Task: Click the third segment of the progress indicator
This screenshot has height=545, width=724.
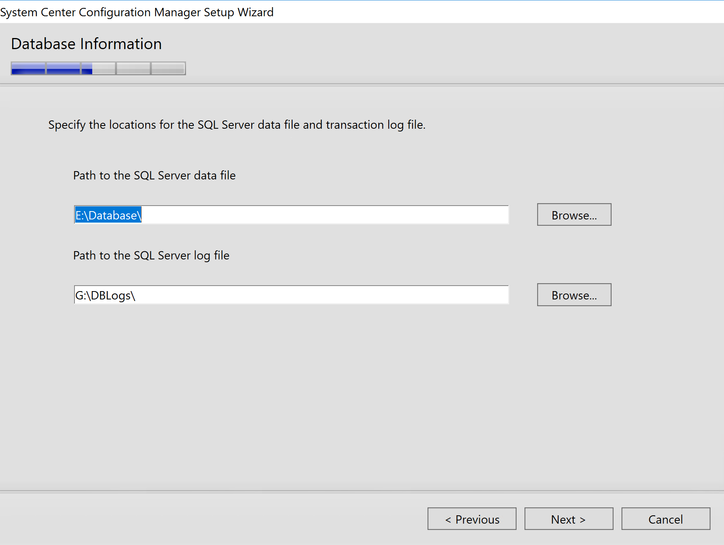Action: (99, 68)
